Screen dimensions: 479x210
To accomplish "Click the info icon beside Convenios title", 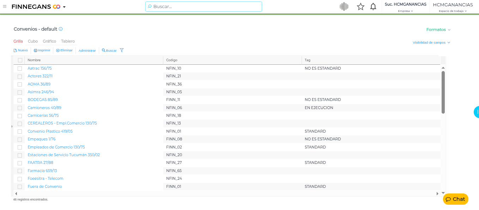I will [61, 29].
